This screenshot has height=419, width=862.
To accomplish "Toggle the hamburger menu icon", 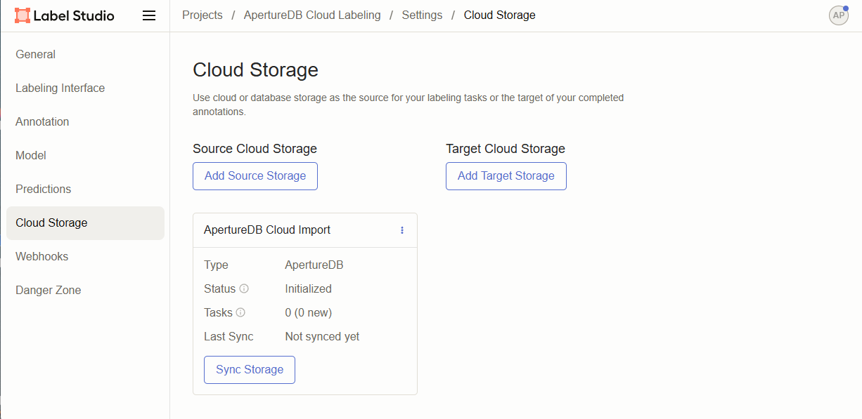I will point(149,15).
